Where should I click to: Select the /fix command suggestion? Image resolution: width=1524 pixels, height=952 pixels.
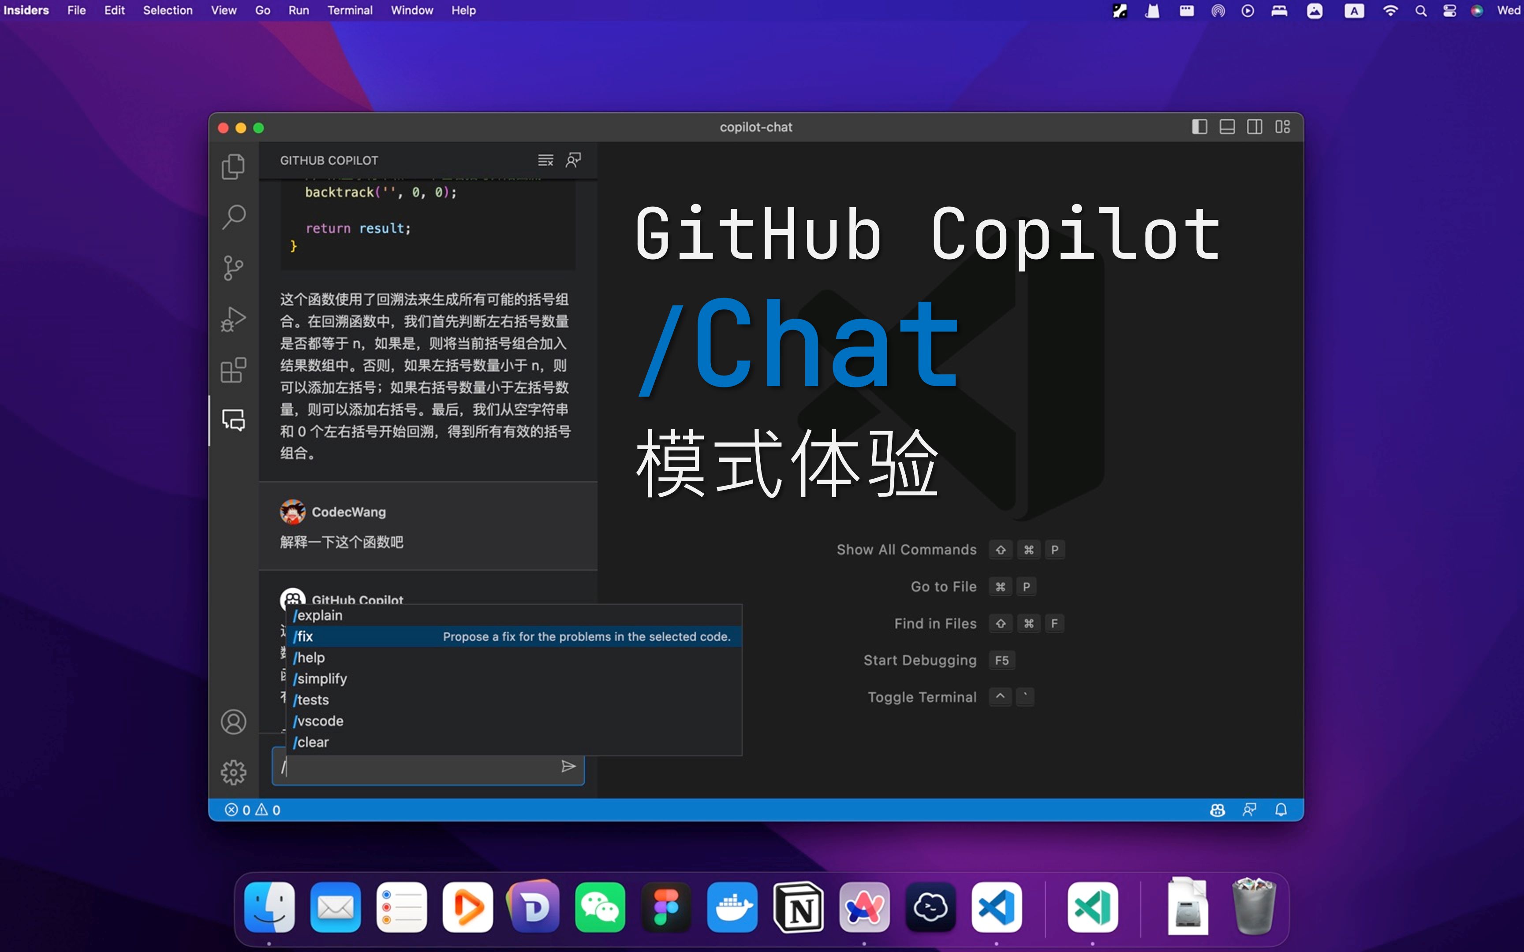[x=514, y=636]
